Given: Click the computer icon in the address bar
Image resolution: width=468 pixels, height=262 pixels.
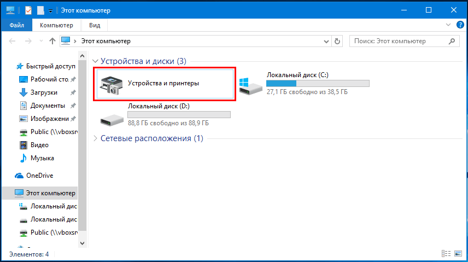Looking at the screenshot, I should click(x=66, y=40).
